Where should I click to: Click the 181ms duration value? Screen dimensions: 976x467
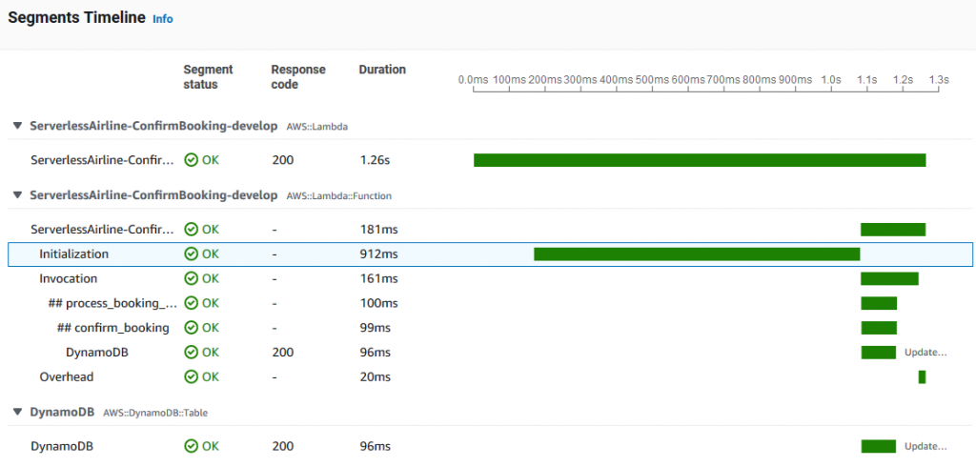click(378, 229)
